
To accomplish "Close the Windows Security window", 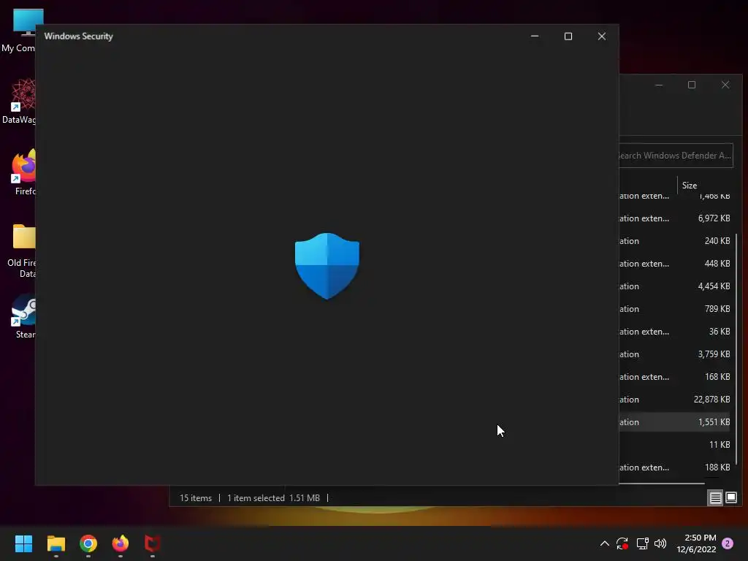I will click(602, 37).
